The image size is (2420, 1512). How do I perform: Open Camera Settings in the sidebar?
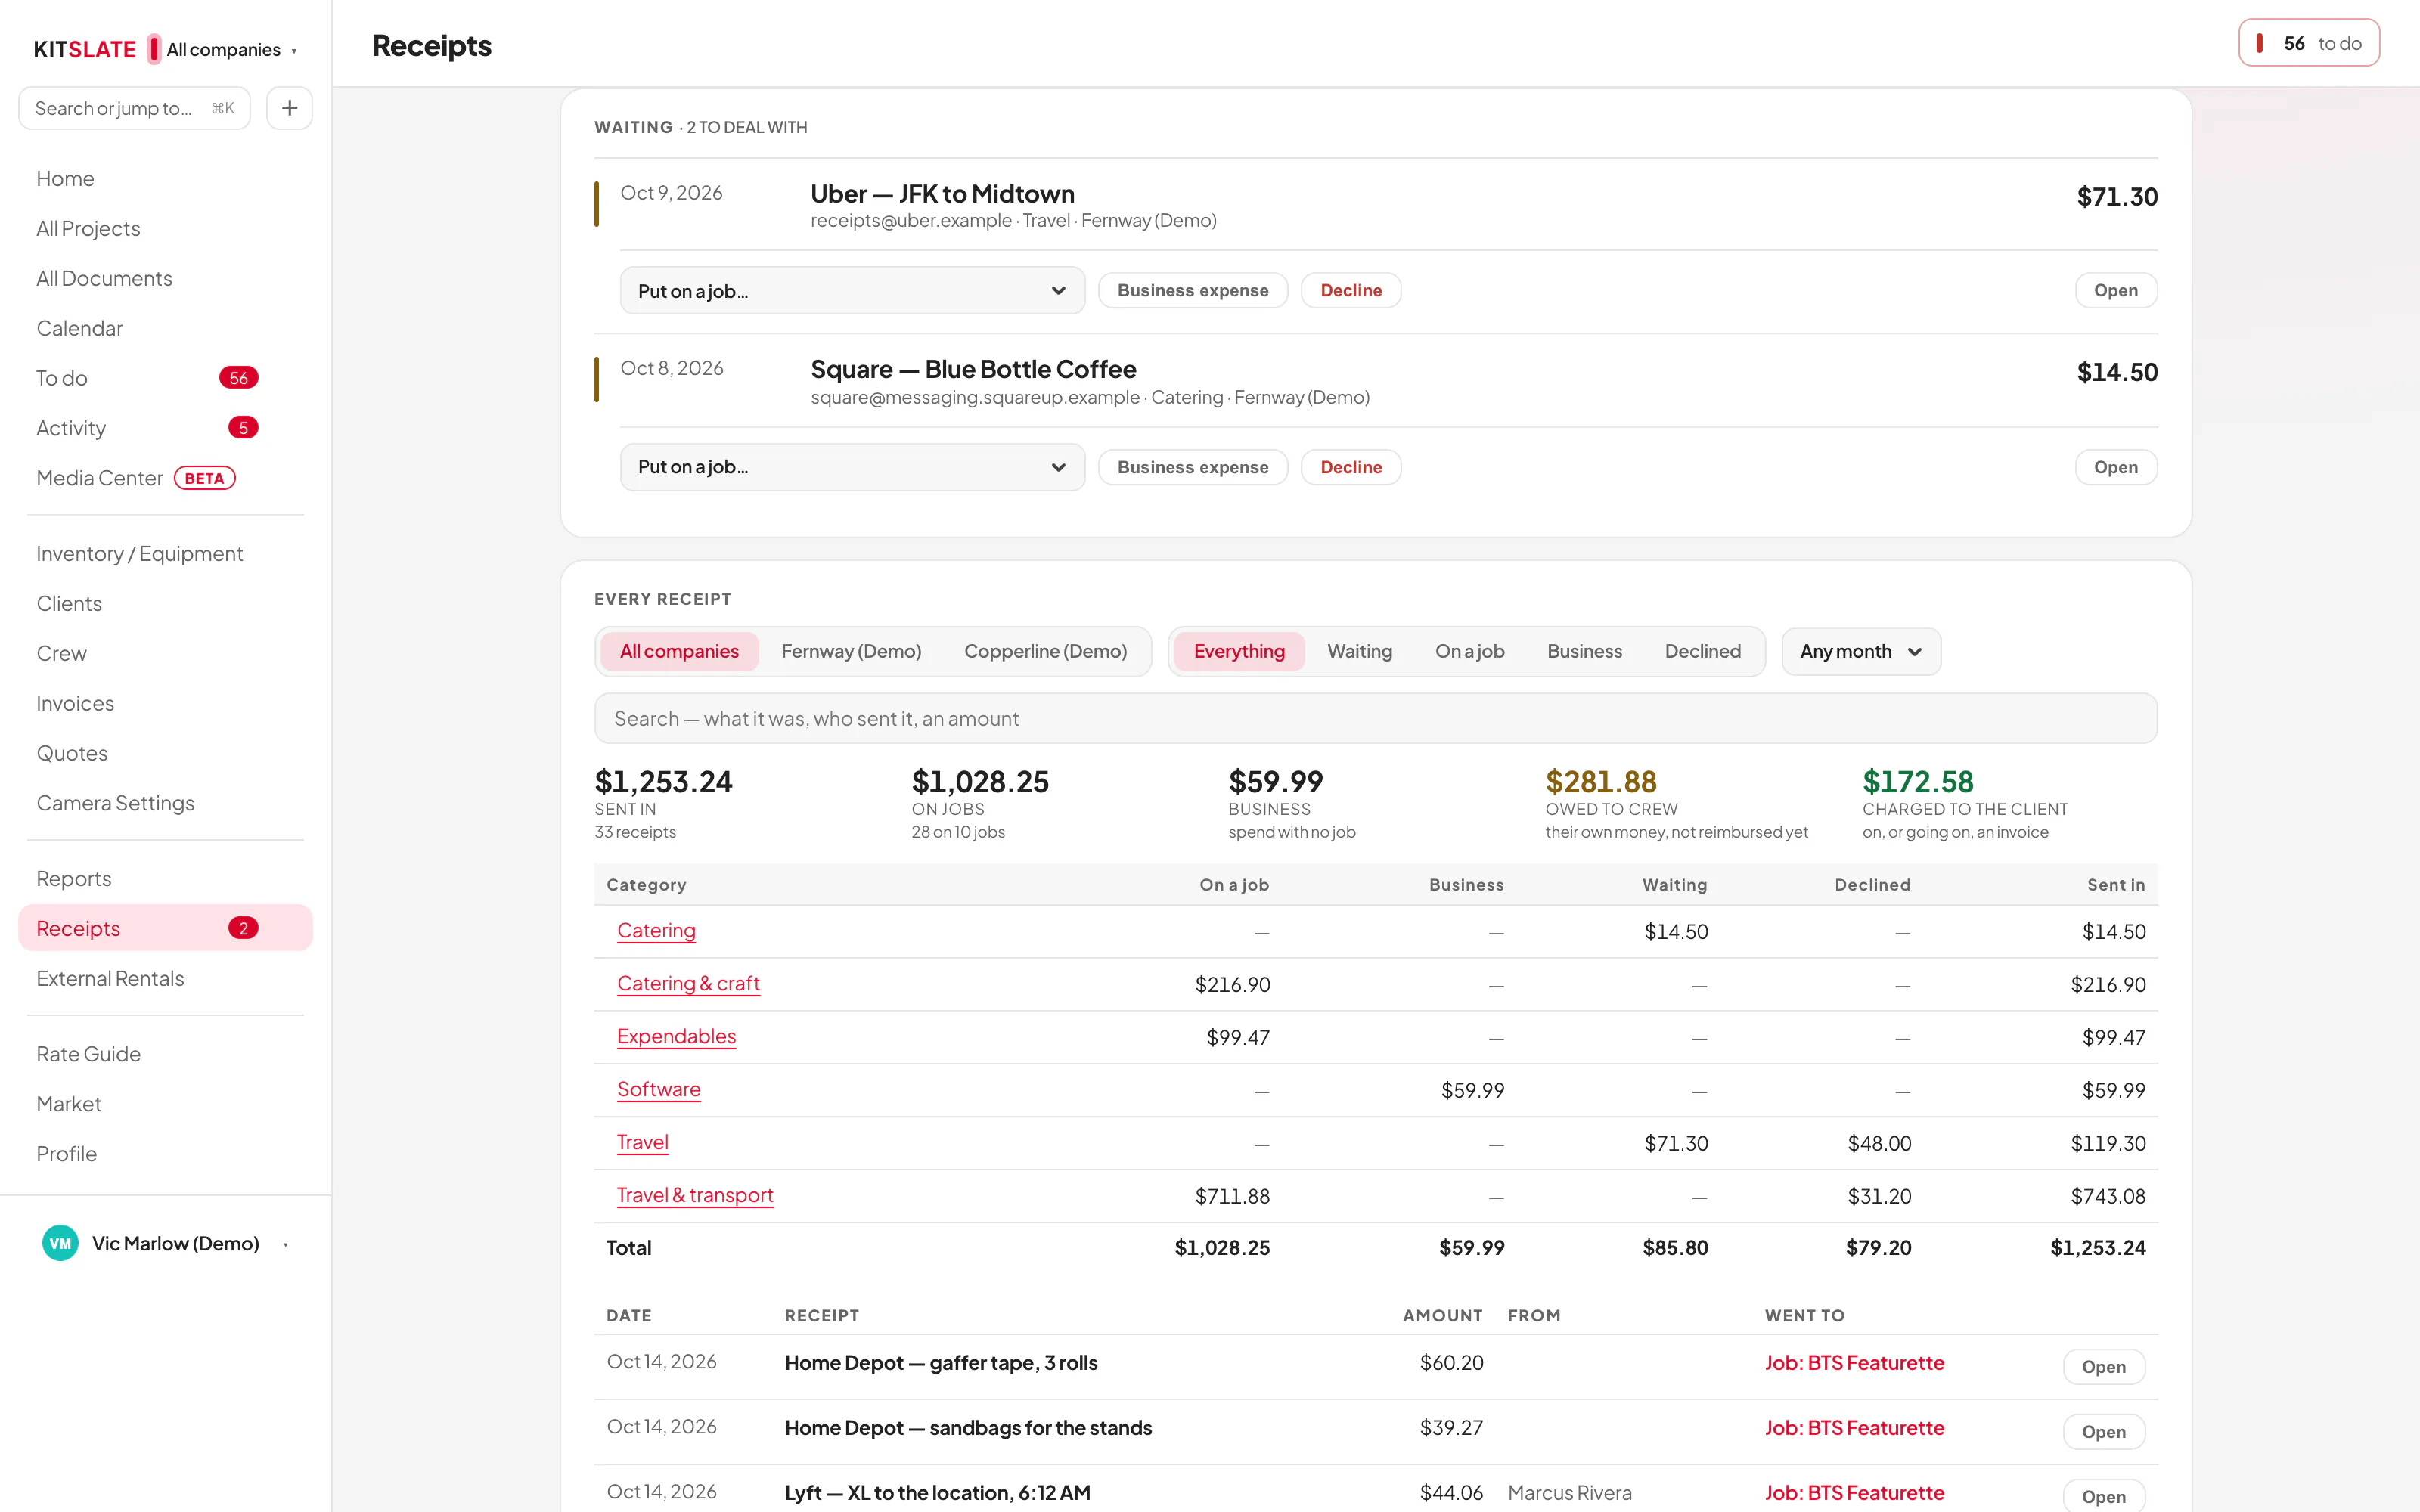(x=165, y=803)
